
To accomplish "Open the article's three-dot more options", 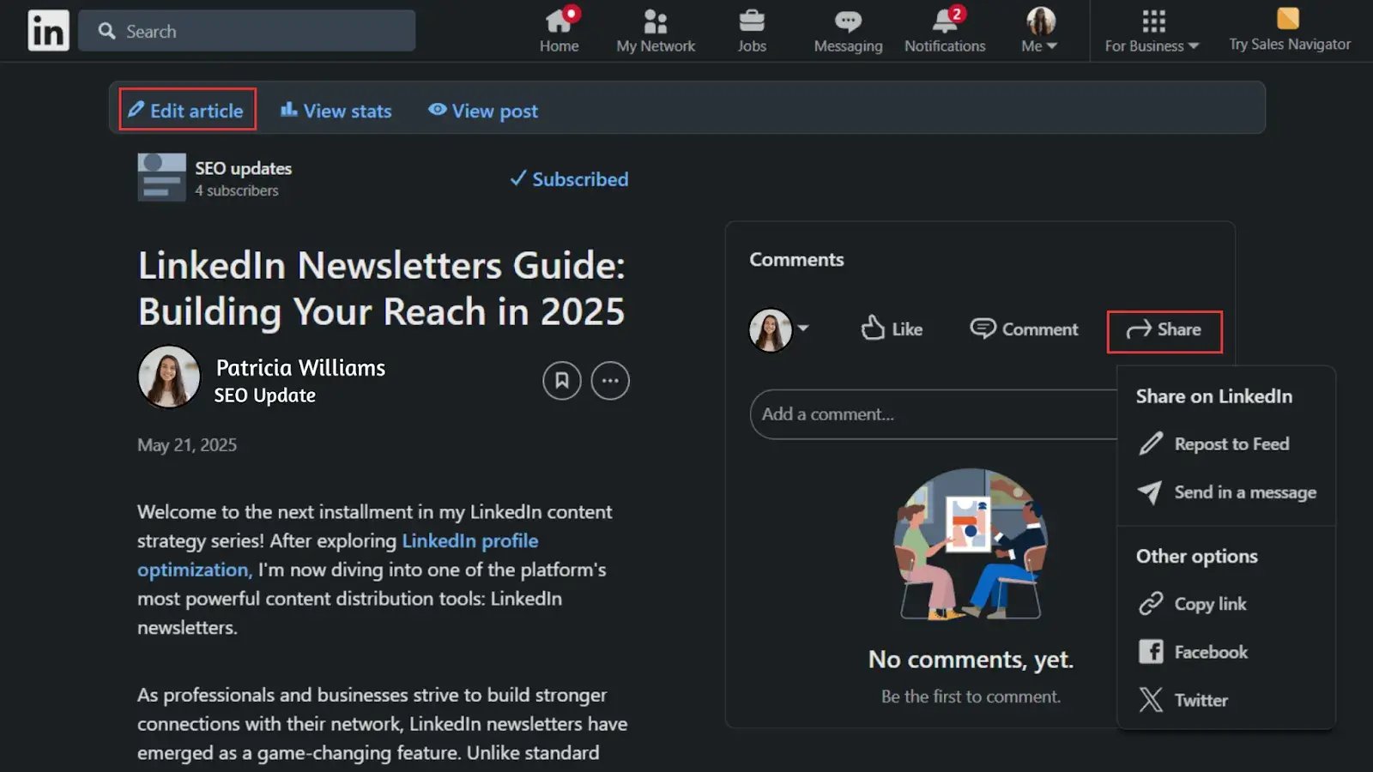I will tap(610, 381).
